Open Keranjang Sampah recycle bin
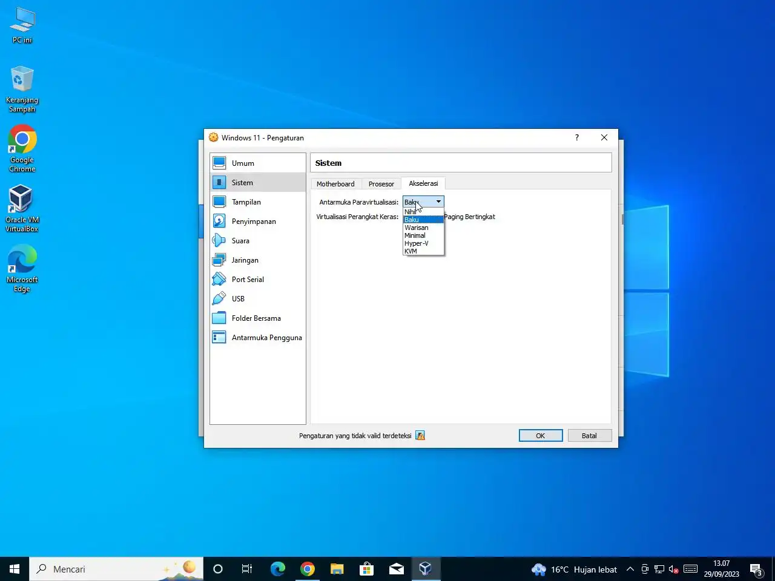Viewport: 775px width, 581px height. coord(22,90)
